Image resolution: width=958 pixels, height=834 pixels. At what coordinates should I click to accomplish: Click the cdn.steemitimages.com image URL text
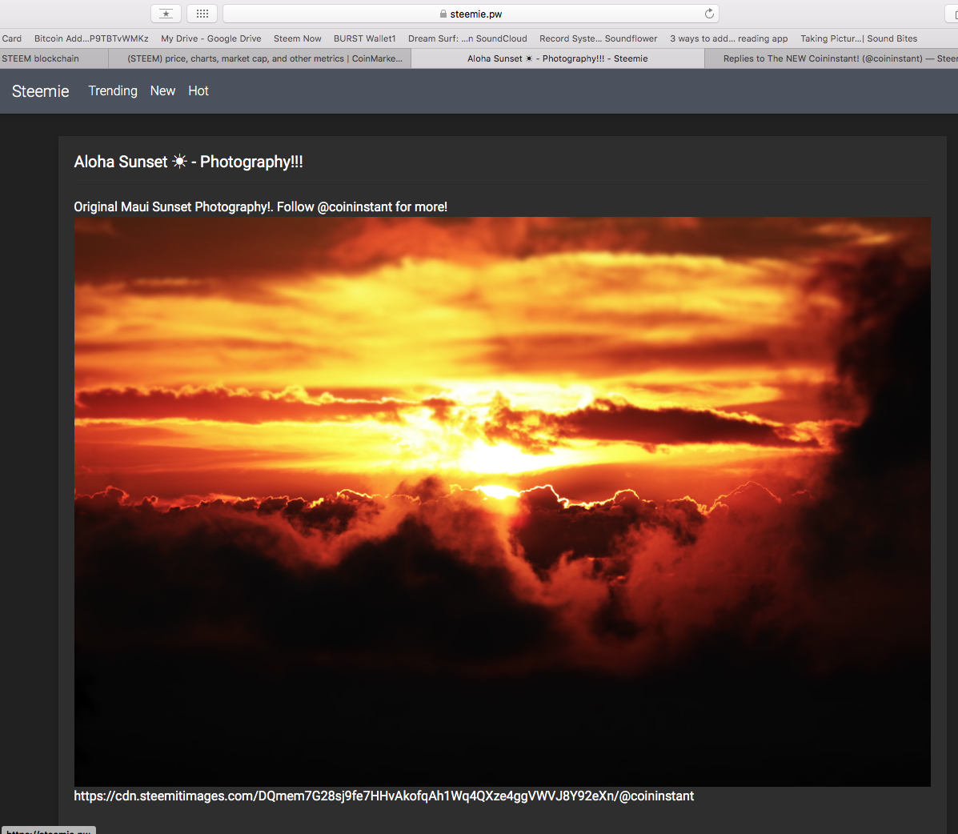[x=383, y=796]
